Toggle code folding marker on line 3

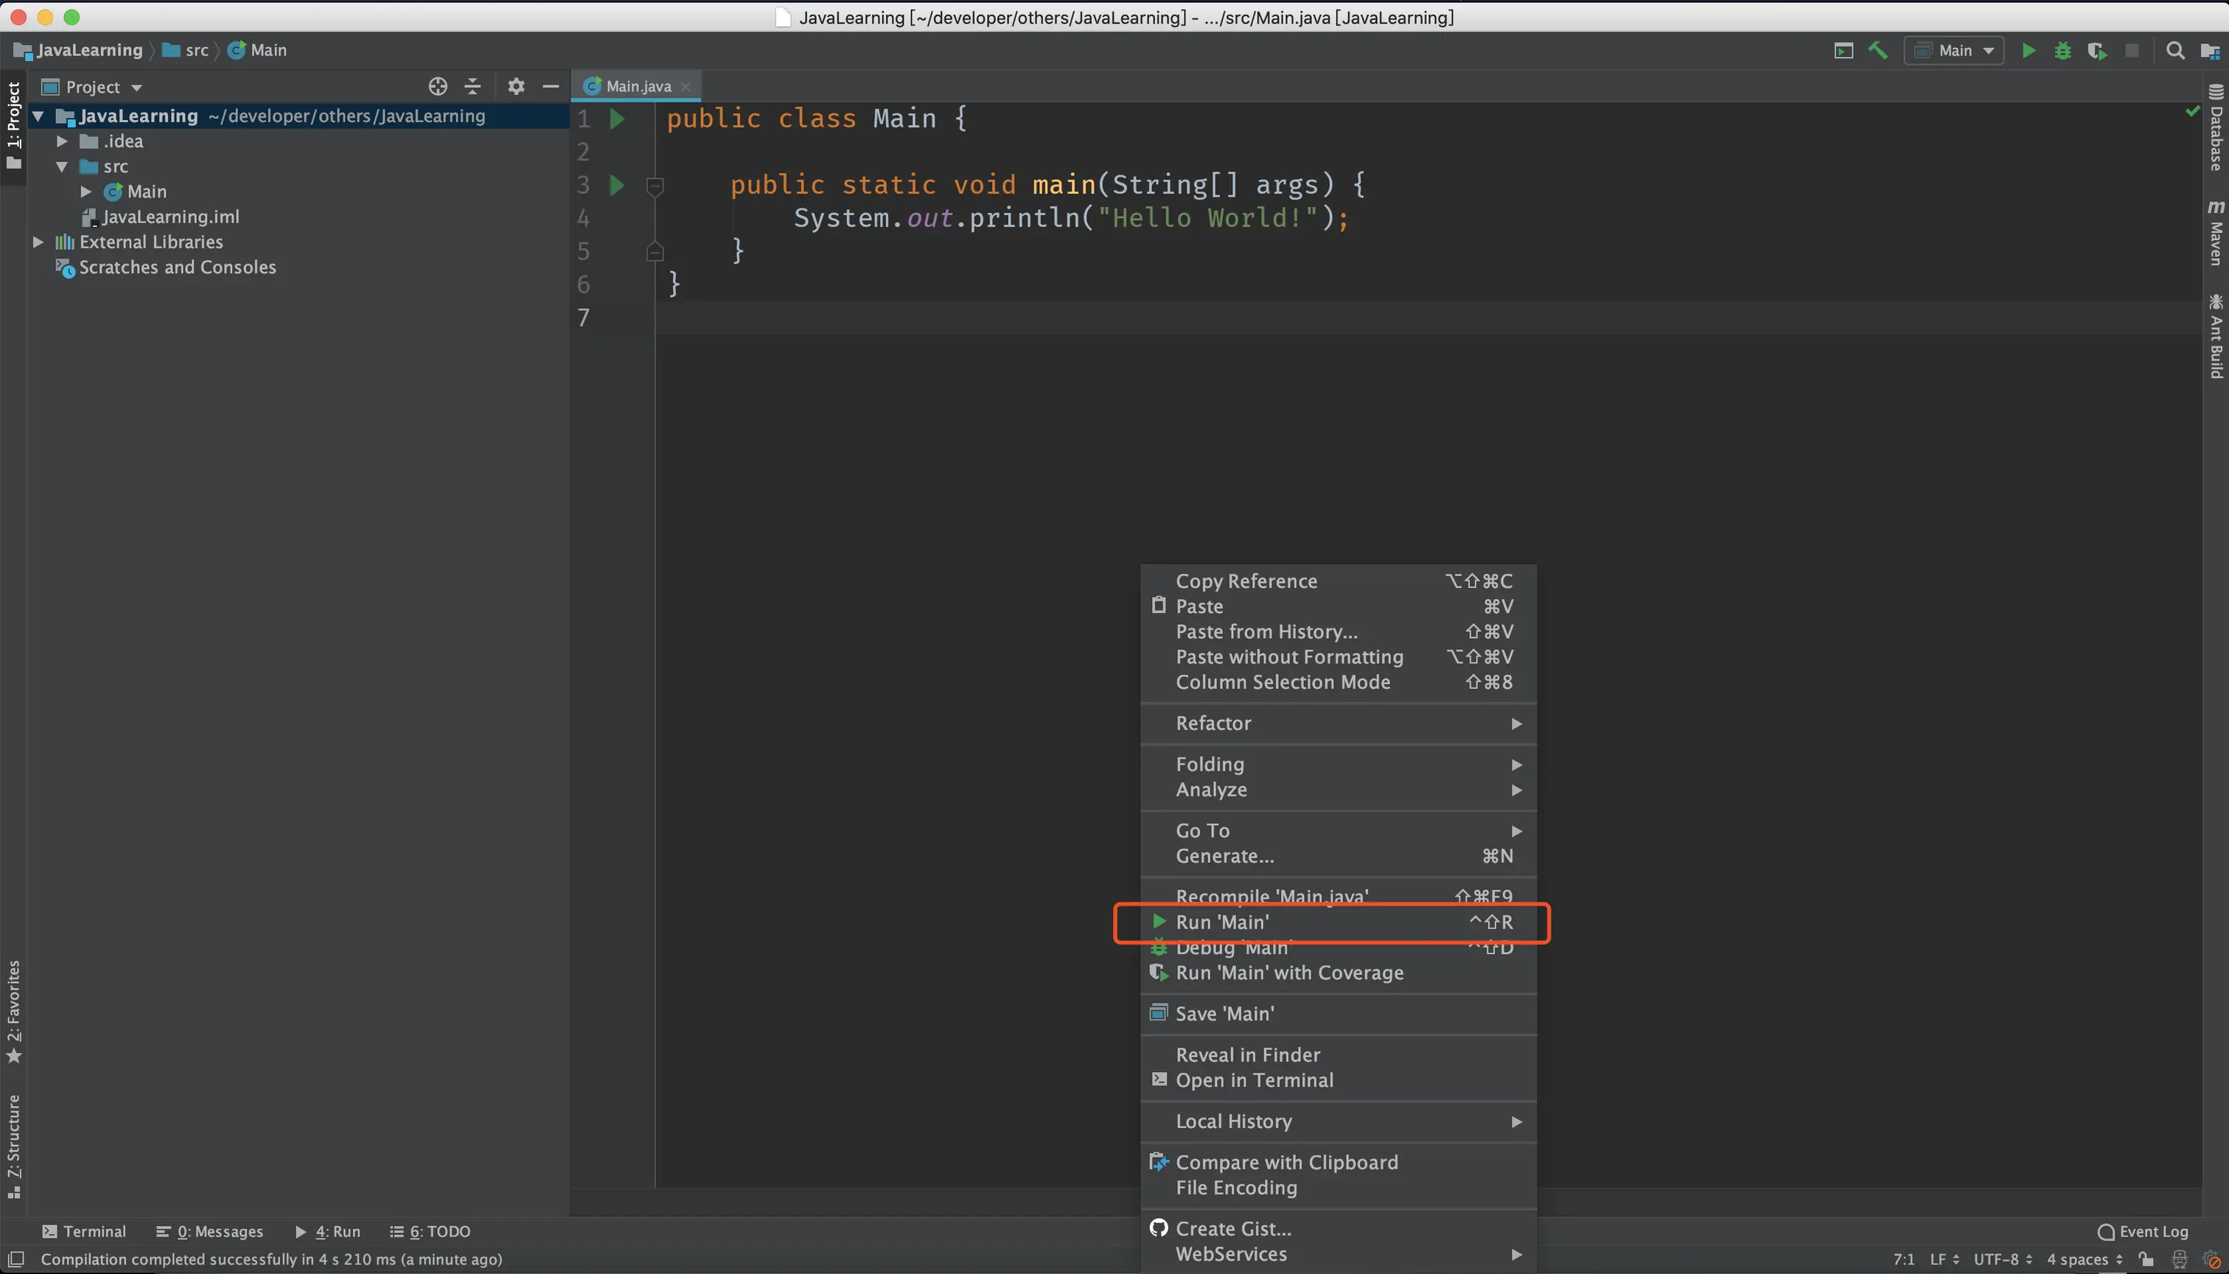click(x=655, y=186)
